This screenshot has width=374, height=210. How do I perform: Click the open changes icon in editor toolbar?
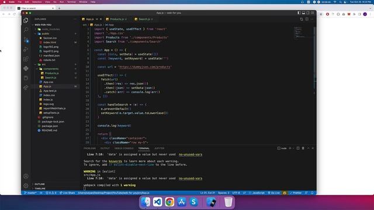click(x=302, y=19)
